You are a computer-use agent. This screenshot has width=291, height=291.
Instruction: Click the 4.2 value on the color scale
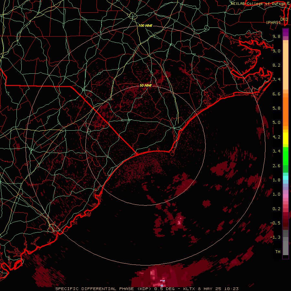pyautogui.click(x=276, y=137)
